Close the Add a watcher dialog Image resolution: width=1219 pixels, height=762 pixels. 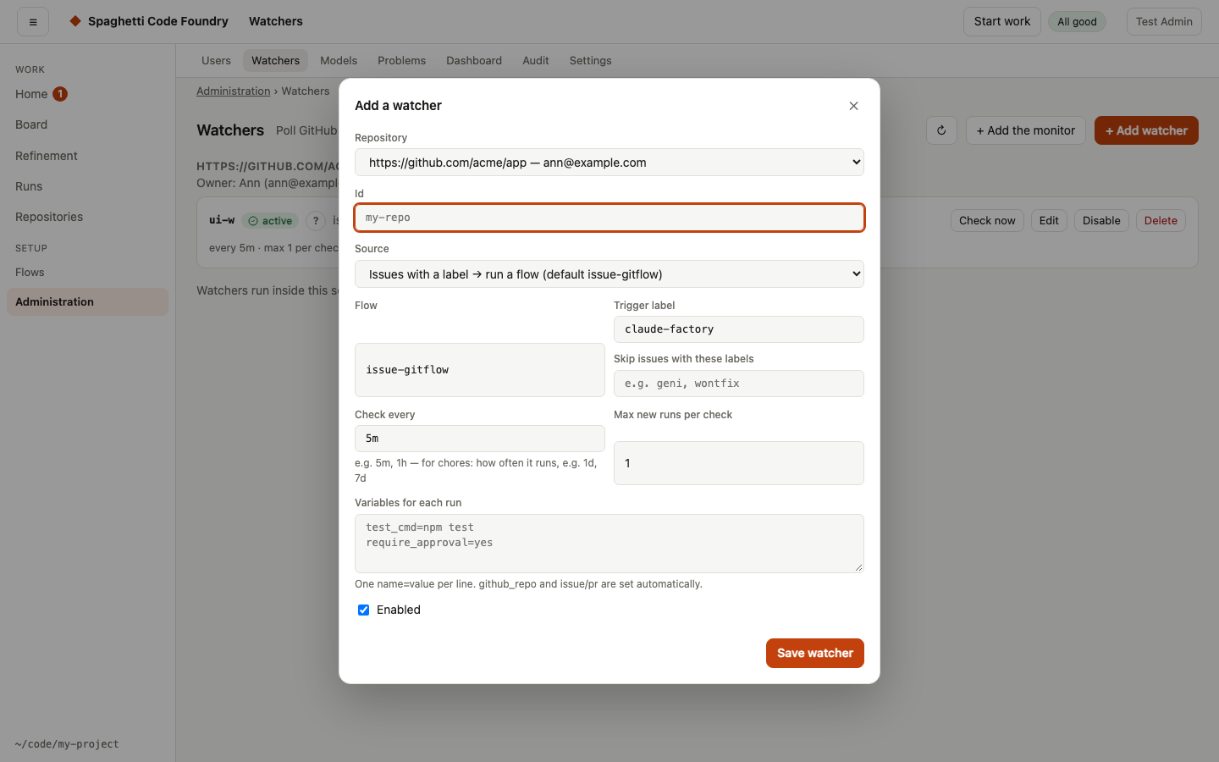tap(853, 106)
